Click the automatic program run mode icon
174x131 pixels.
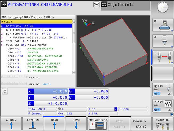coord(4,5)
